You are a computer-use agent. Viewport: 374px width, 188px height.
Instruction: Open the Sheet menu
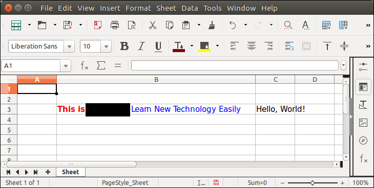click(166, 8)
